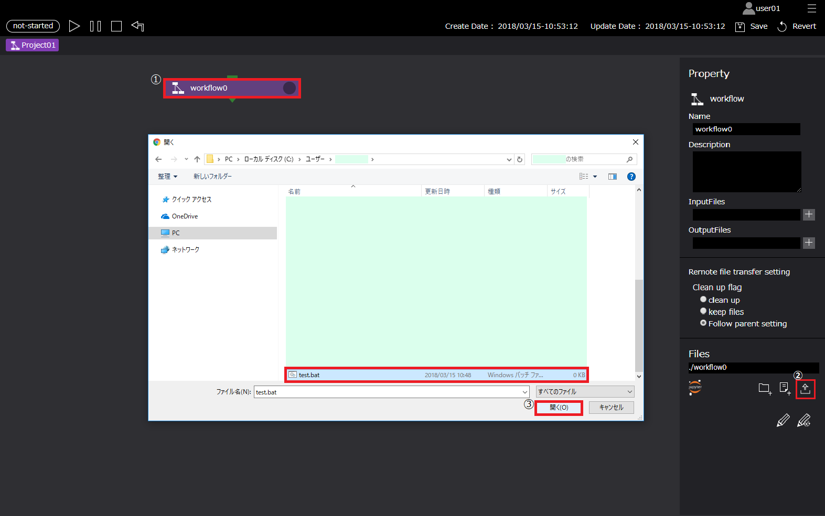Open the Jupyter notebook icon

tap(695, 388)
